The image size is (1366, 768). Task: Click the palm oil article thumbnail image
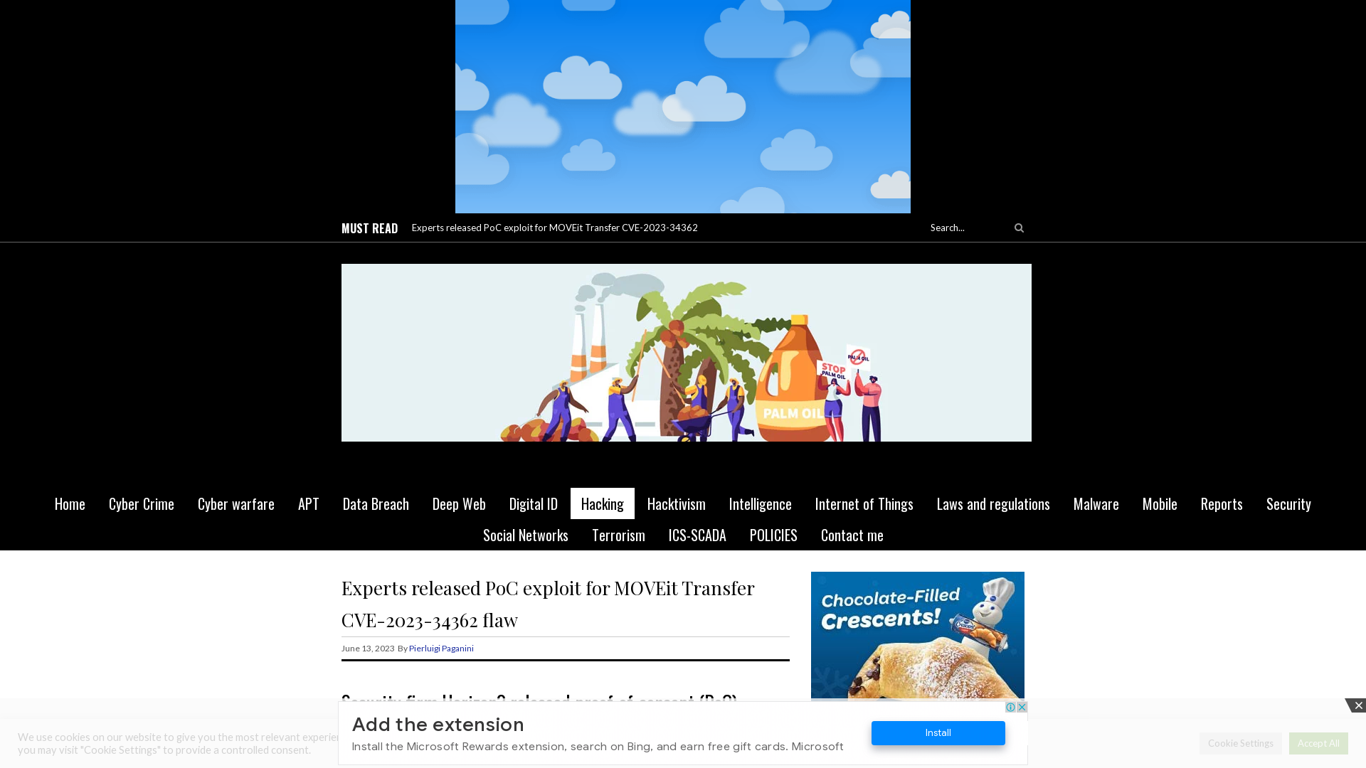pyautogui.click(x=686, y=352)
